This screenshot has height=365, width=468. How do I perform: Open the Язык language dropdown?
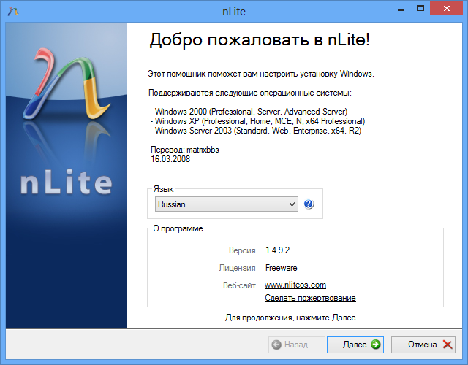click(227, 204)
